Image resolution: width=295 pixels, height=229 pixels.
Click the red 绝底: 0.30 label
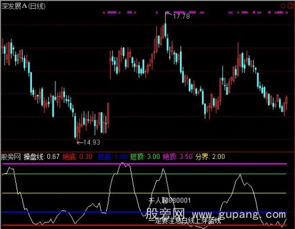pos(77,157)
